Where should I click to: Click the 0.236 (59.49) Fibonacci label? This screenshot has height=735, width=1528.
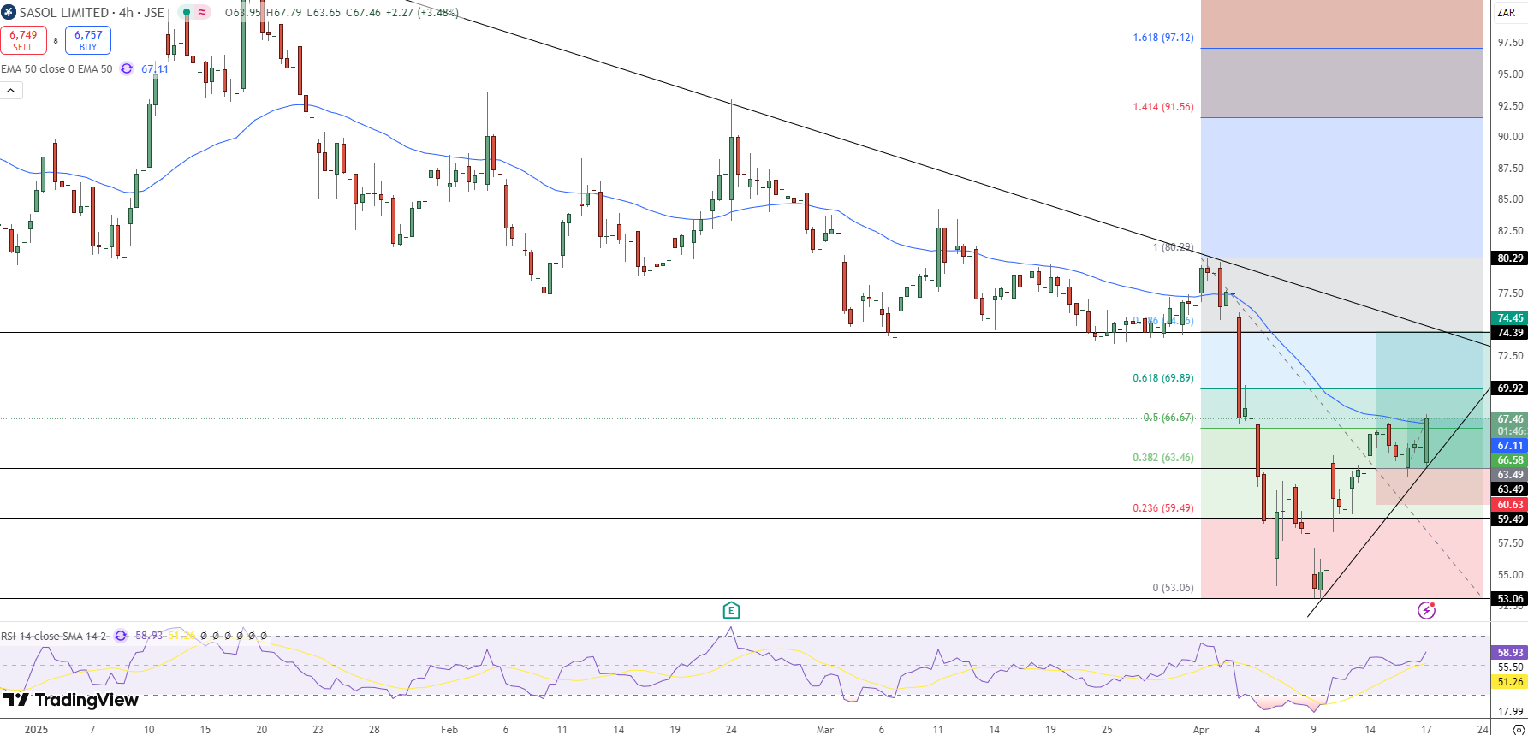pyautogui.click(x=1162, y=508)
